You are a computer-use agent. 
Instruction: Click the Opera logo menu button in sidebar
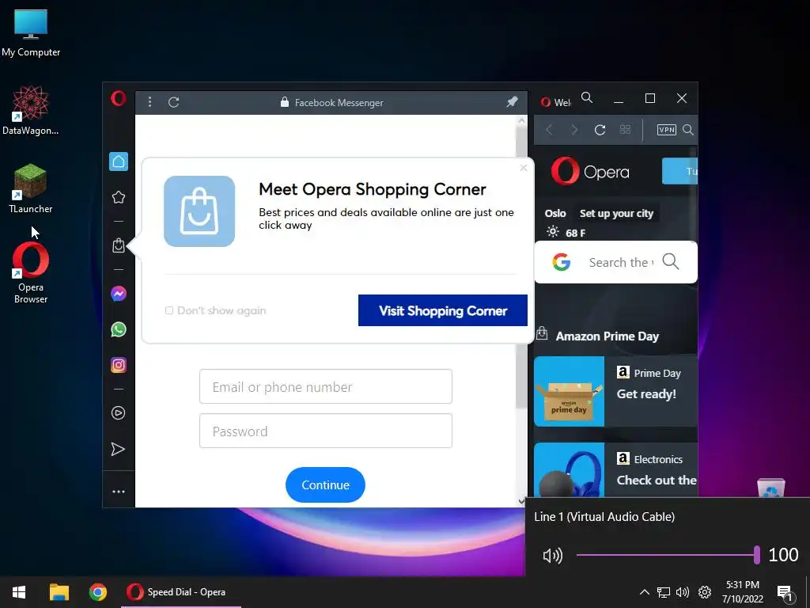(119, 98)
